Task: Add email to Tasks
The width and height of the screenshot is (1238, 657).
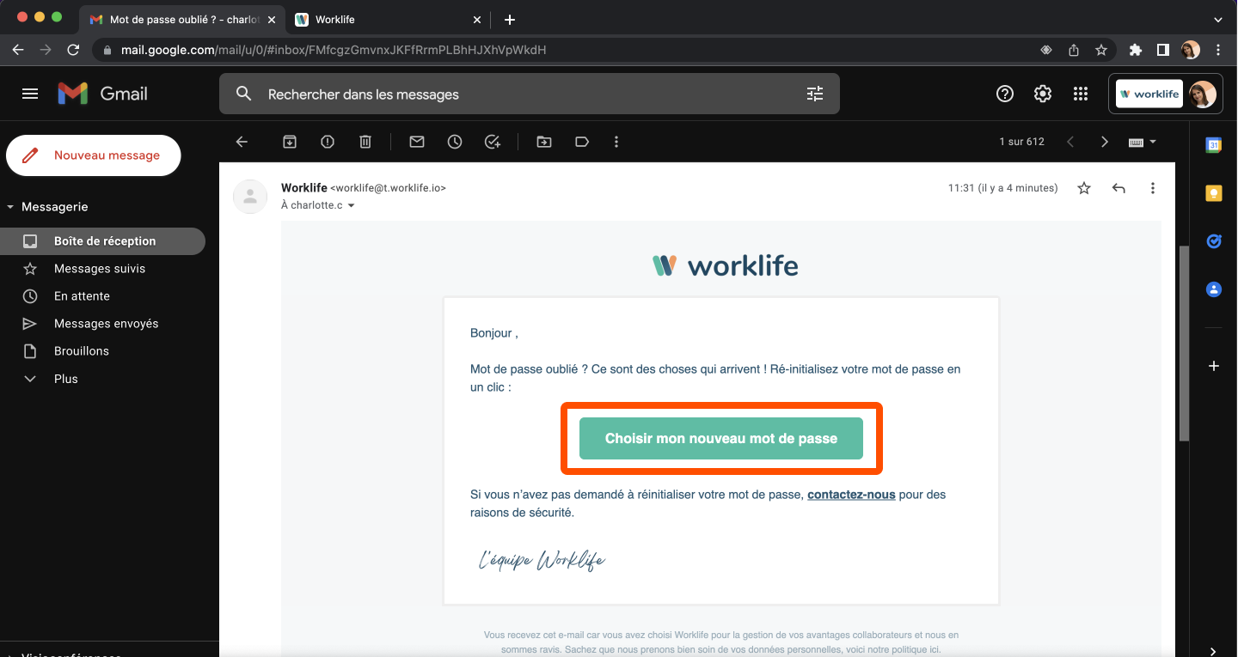Action: pos(493,142)
